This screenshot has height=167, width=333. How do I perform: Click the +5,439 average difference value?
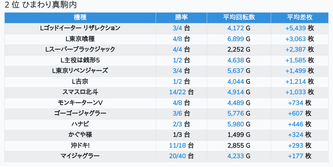pyautogui.click(x=296, y=28)
